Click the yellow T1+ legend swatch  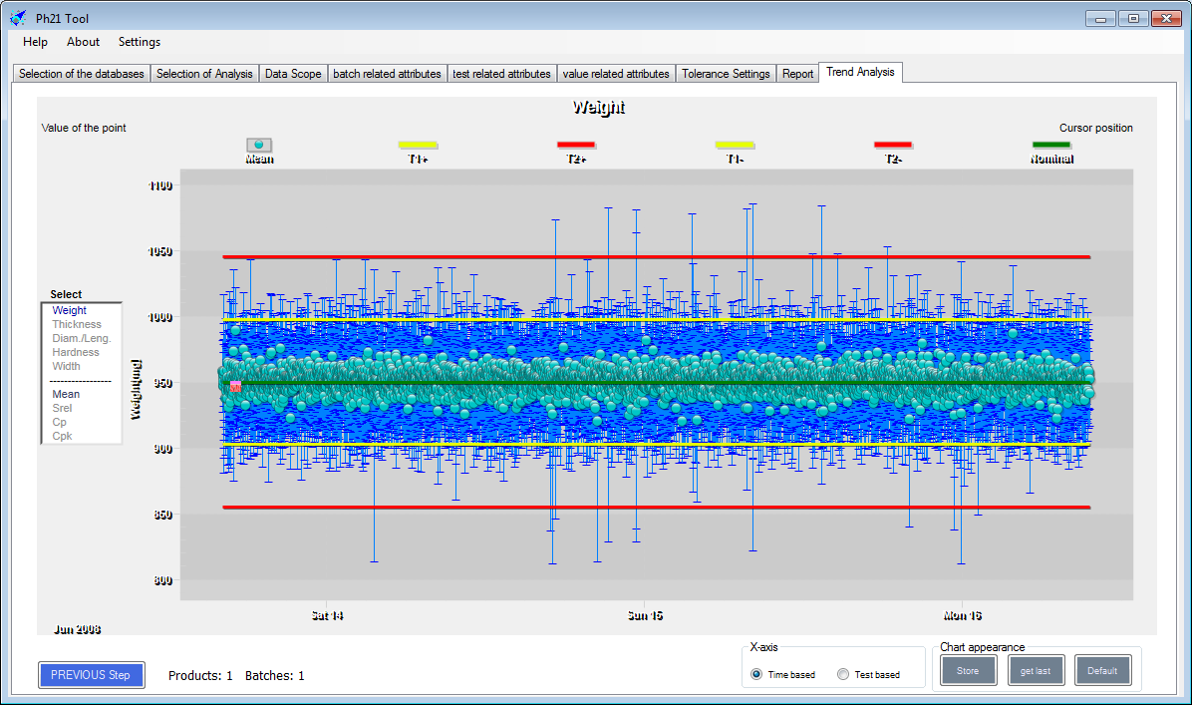418,145
